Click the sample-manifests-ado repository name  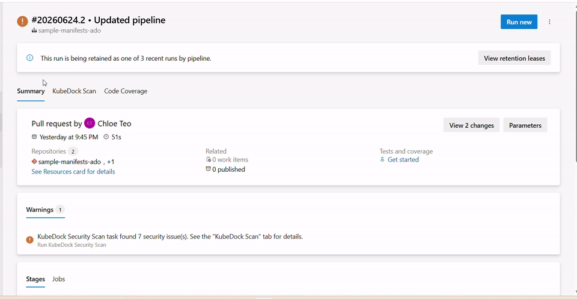70,162
